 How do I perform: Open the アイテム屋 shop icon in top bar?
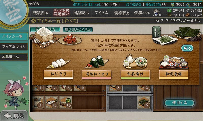tap(157, 12)
